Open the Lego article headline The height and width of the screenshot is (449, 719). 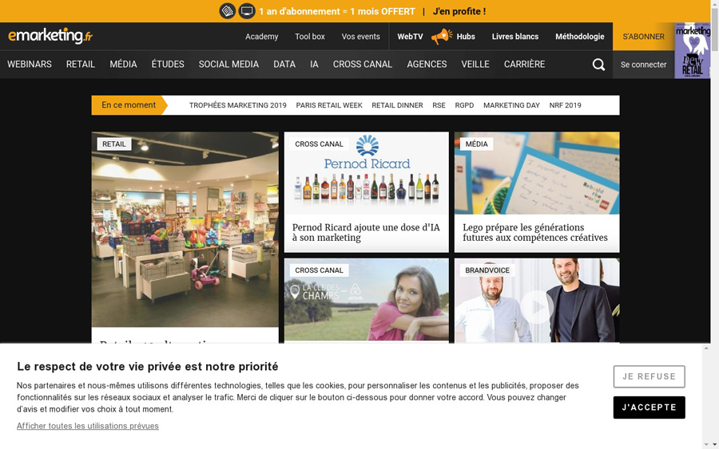pyautogui.click(x=535, y=233)
